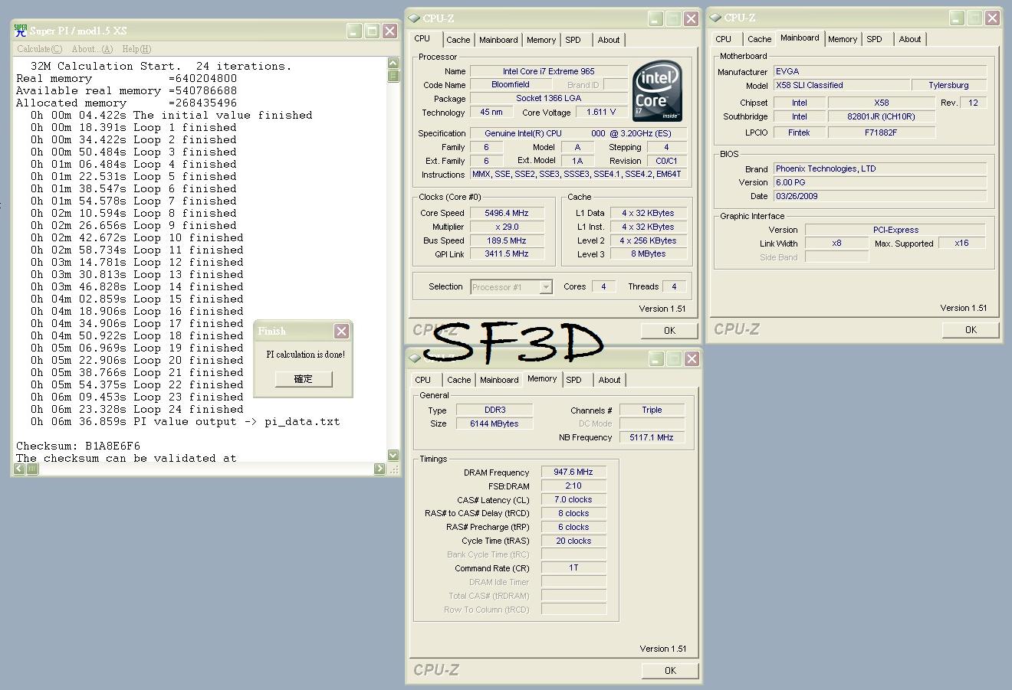Viewport: 1012px width, 690px height.
Task: Click the CAS# Latency value 7.0 clocks
Action: click(x=573, y=499)
